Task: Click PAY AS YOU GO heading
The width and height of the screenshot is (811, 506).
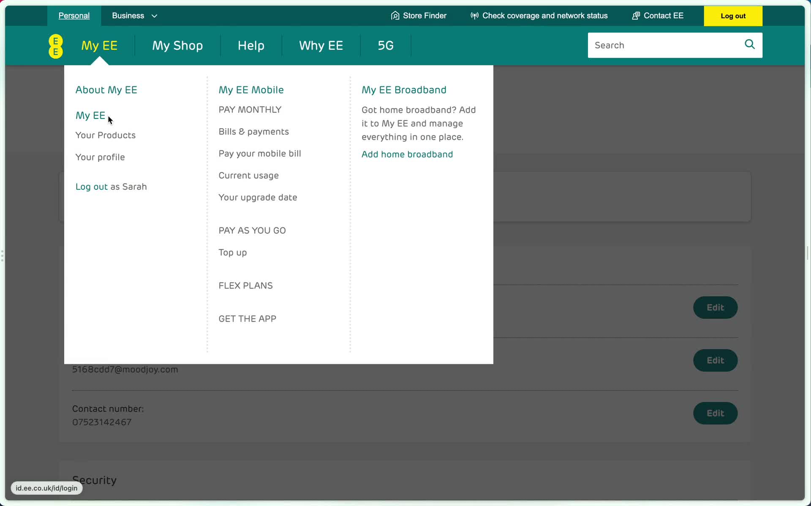Action: coord(252,231)
